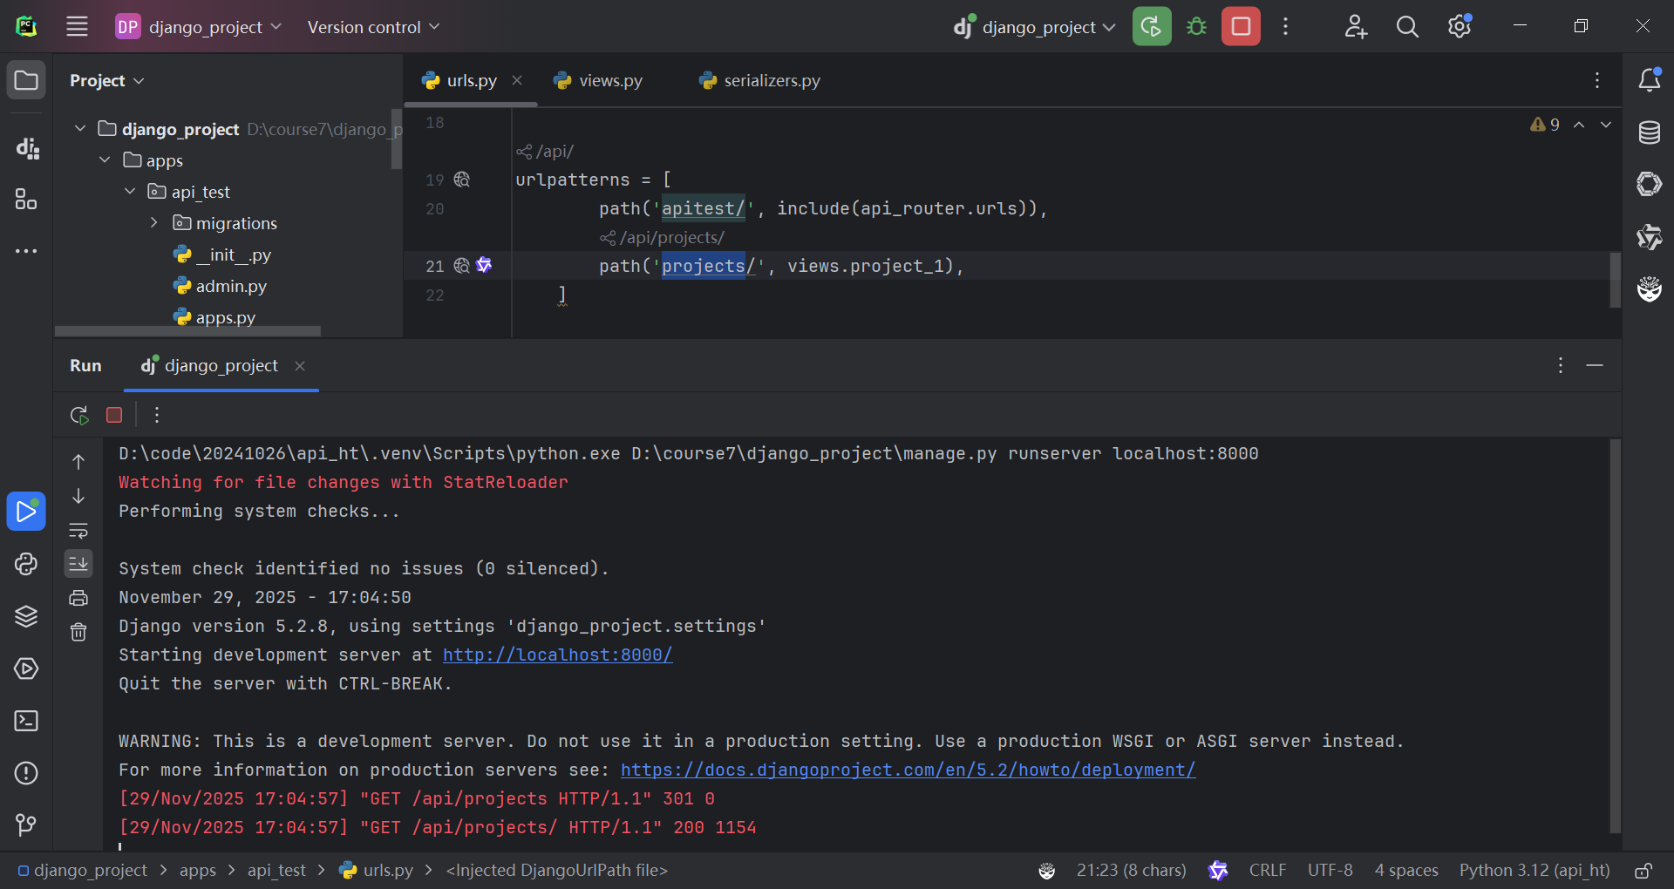1674x889 pixels.
Task: Open the Django structure tool window
Action: [x=26, y=148]
